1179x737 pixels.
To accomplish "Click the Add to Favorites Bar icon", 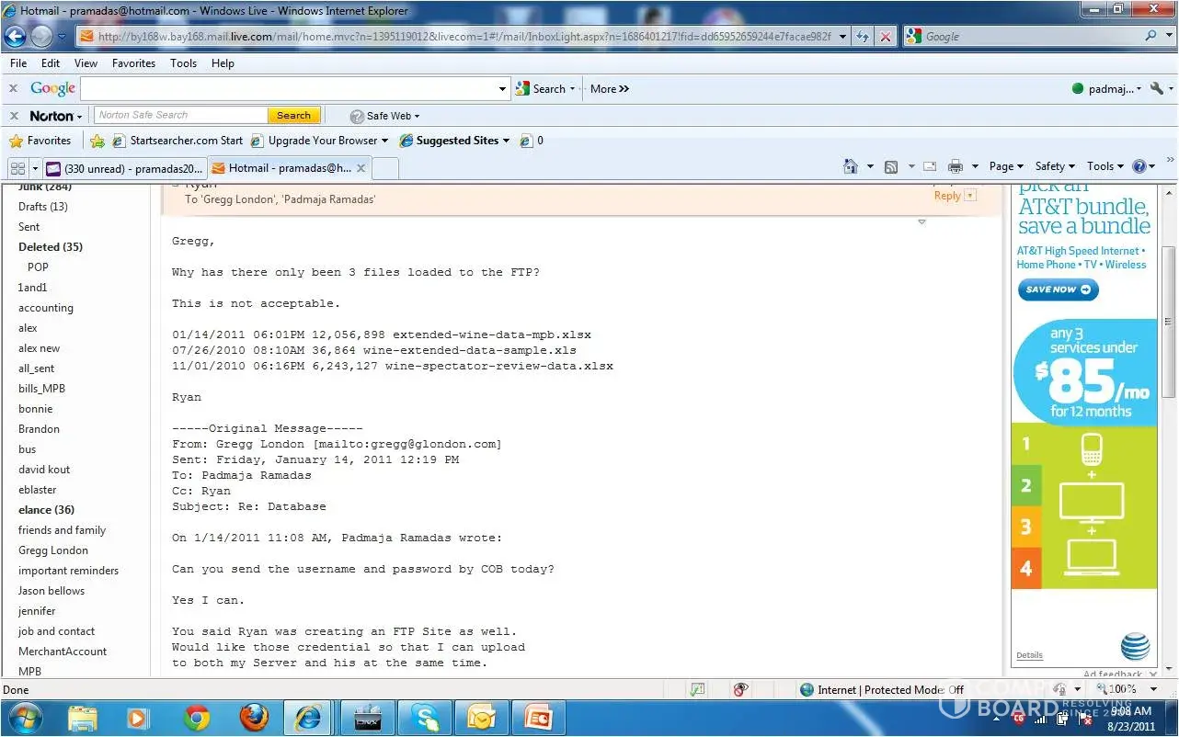I will coord(97,141).
